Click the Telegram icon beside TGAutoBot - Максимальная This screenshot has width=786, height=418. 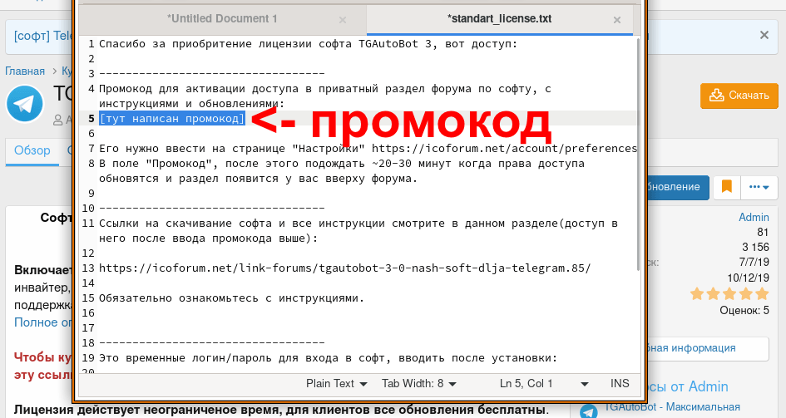click(x=589, y=411)
